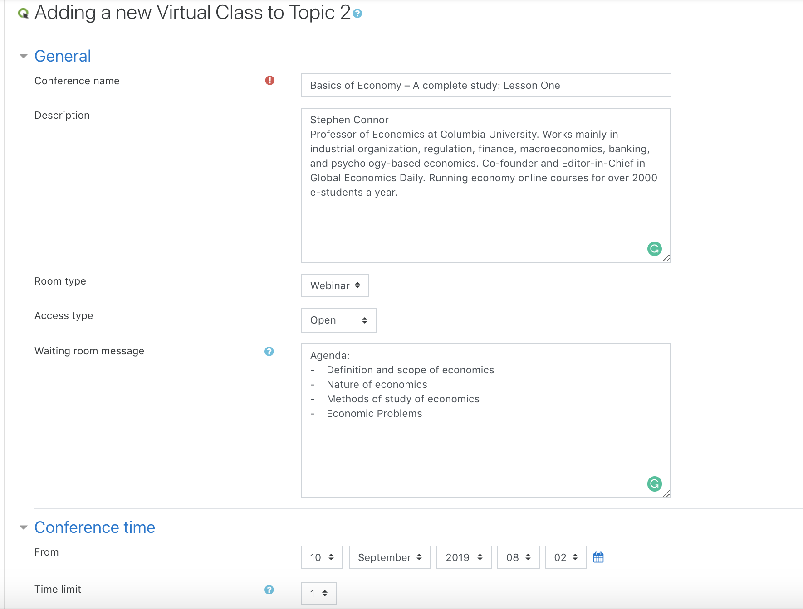
Task: Open the day selector showing 10
Action: pyautogui.click(x=322, y=557)
